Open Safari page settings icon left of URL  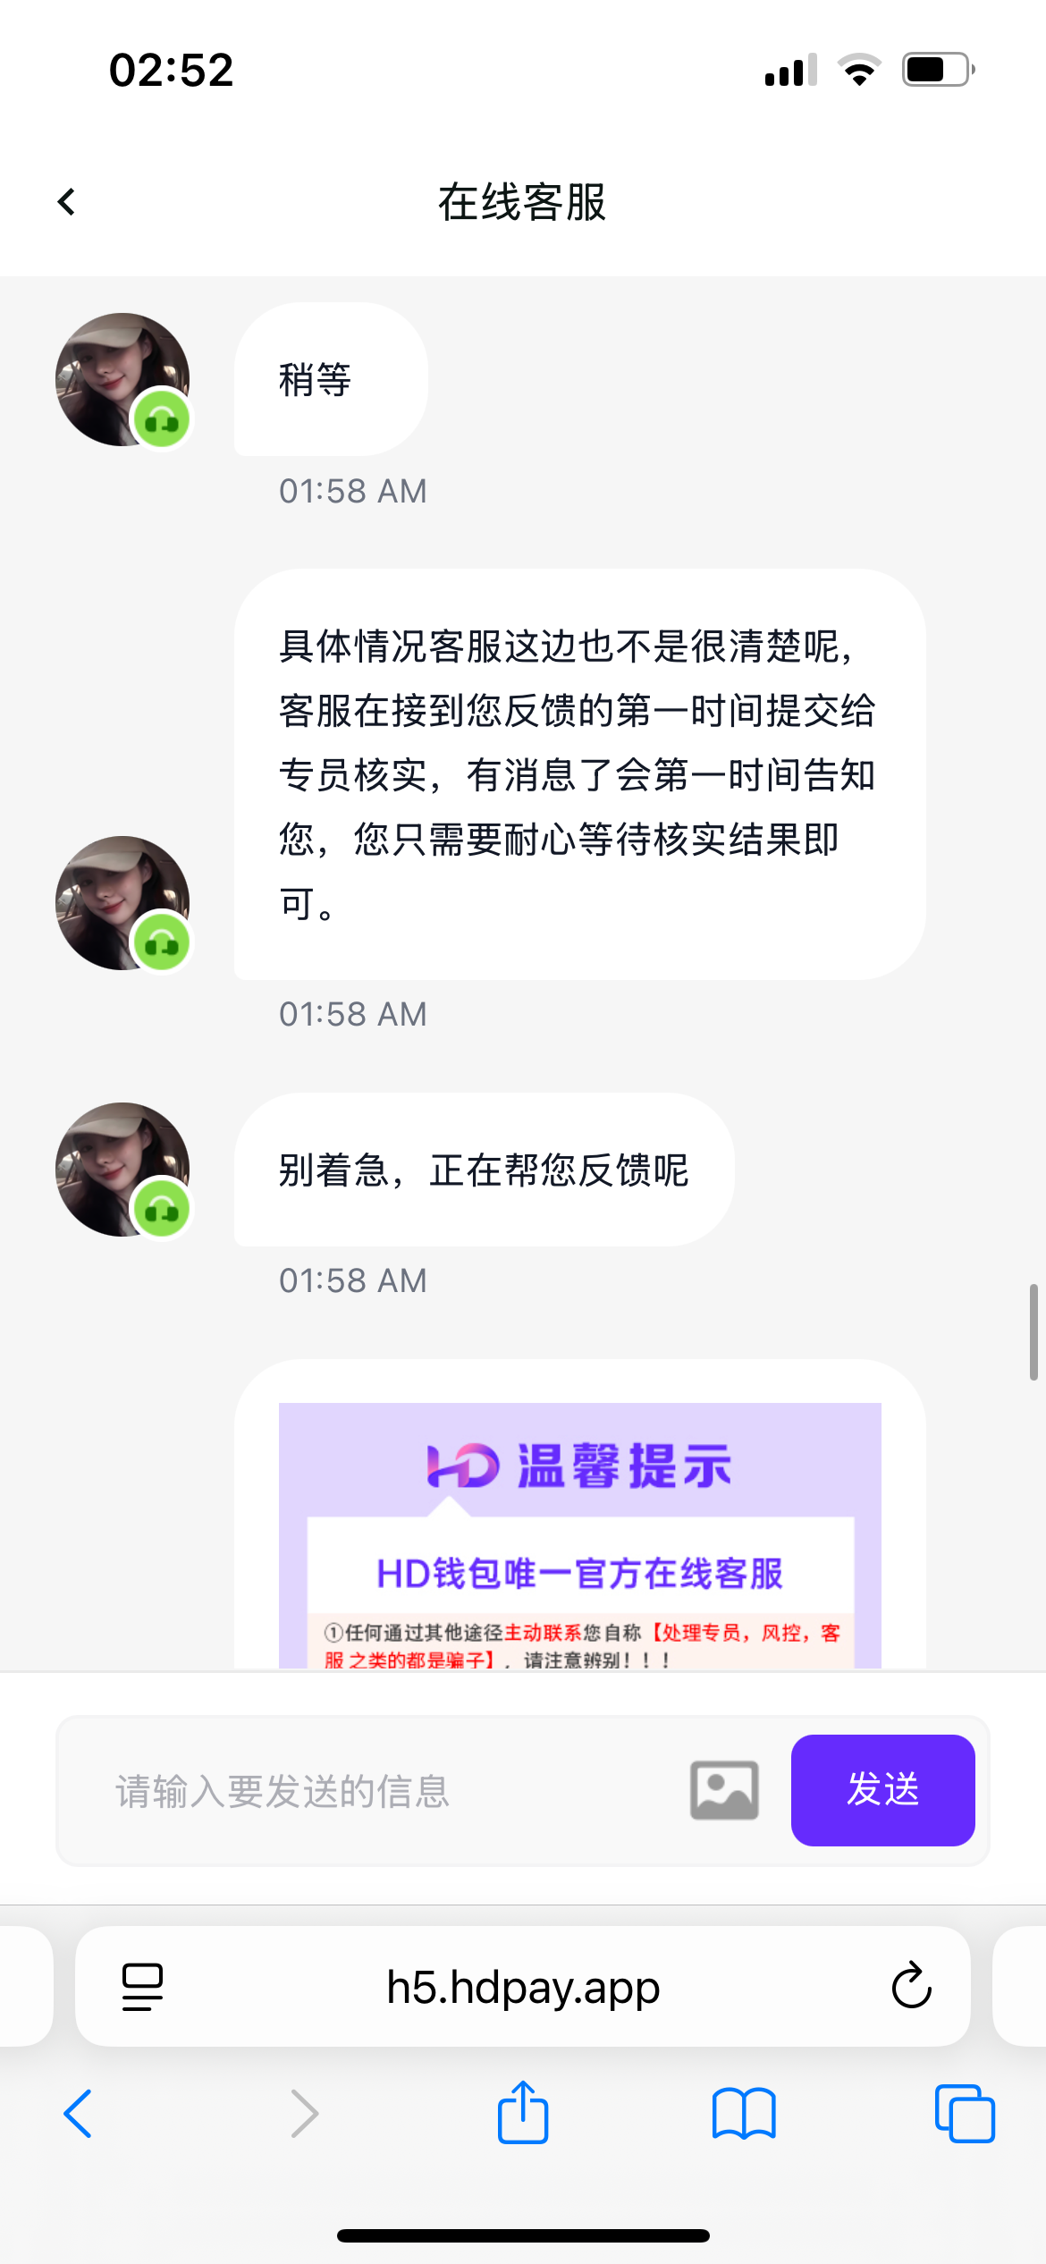point(142,1988)
